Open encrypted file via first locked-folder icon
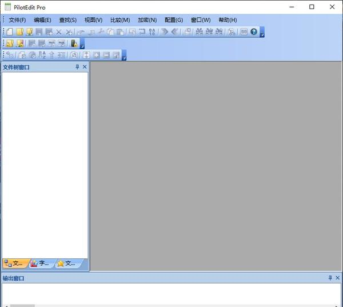The image size is (343, 307). pyautogui.click(x=10, y=44)
